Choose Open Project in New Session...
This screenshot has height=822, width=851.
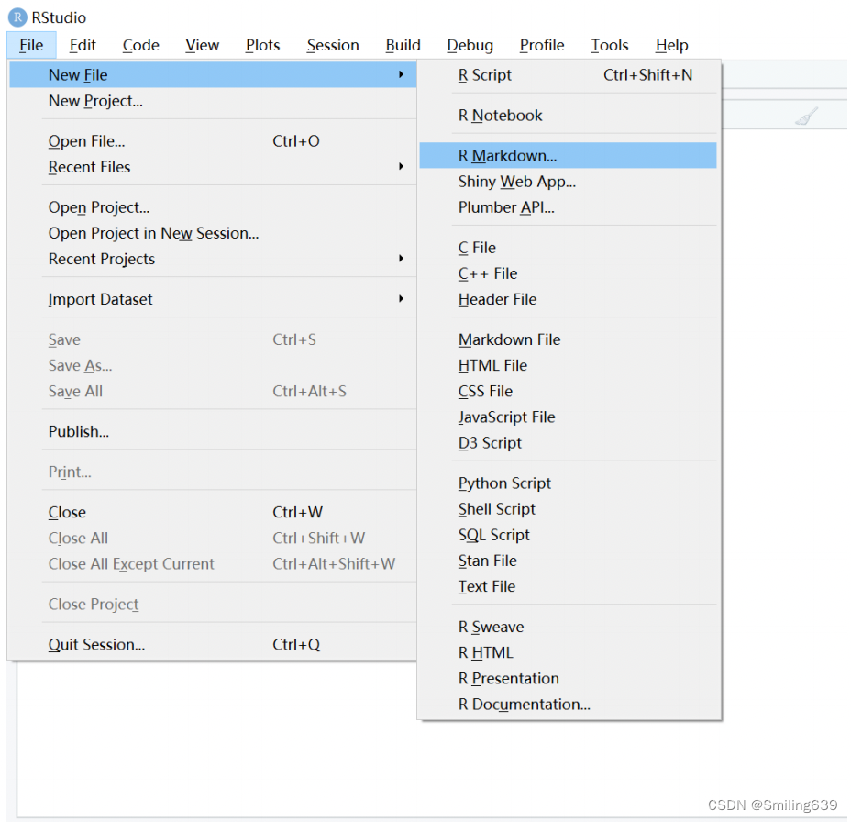pyautogui.click(x=213, y=233)
